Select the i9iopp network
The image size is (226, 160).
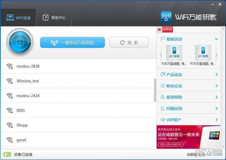click(78, 125)
